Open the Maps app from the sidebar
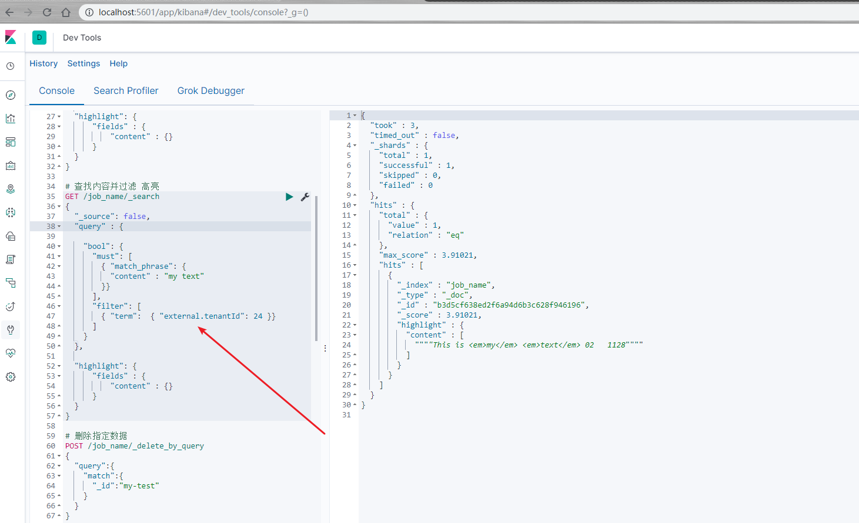Screen dimensions: 859x523 coord(11,188)
